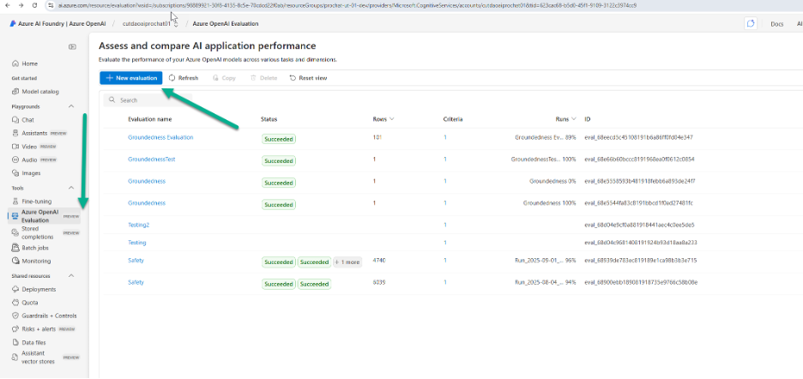Collapse the Tools section chevron
Viewport: 803px width, 379px height.
click(x=70, y=188)
